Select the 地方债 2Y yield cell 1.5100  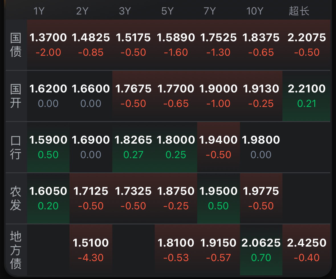pyautogui.click(x=91, y=250)
